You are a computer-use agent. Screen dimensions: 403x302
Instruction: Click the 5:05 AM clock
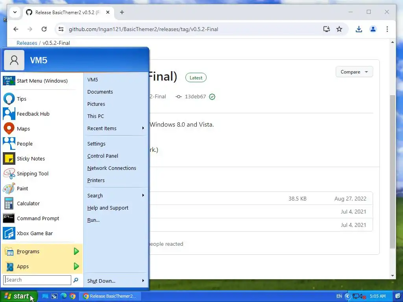pos(377,296)
